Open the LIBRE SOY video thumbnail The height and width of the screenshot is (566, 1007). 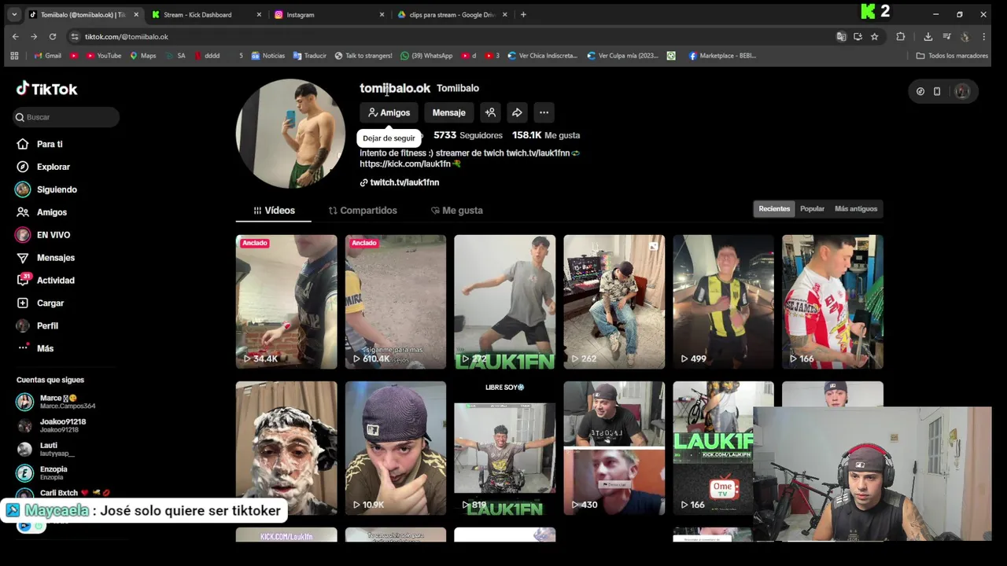pyautogui.click(x=505, y=448)
